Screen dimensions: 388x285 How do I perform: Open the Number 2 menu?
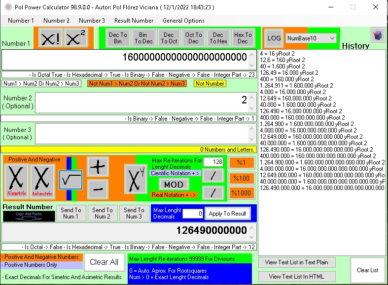(x=56, y=21)
